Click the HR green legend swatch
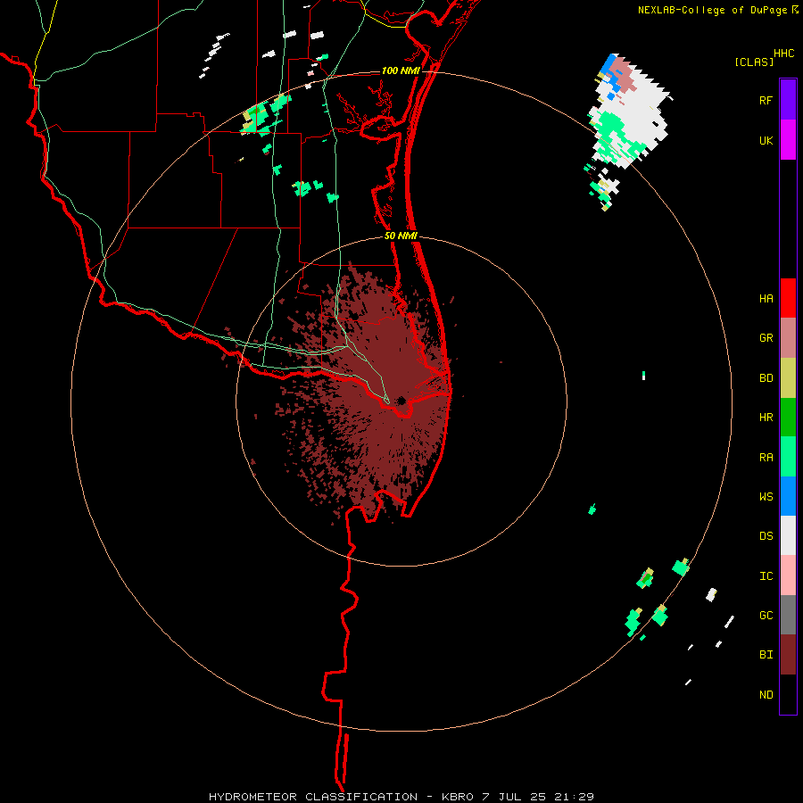This screenshot has width=803, height=803. pyautogui.click(x=788, y=418)
